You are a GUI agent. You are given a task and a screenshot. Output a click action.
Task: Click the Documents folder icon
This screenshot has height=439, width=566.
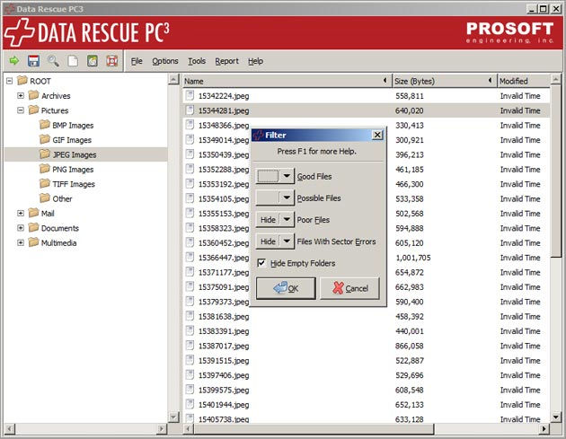tap(33, 228)
